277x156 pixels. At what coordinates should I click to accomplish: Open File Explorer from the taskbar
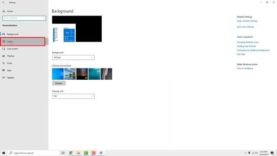click(78, 153)
